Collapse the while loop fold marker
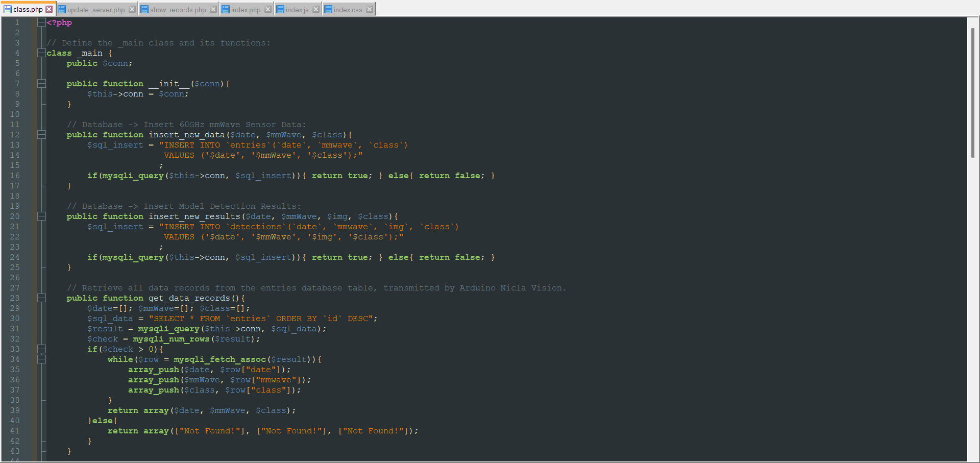This screenshot has width=980, height=463. [x=42, y=359]
